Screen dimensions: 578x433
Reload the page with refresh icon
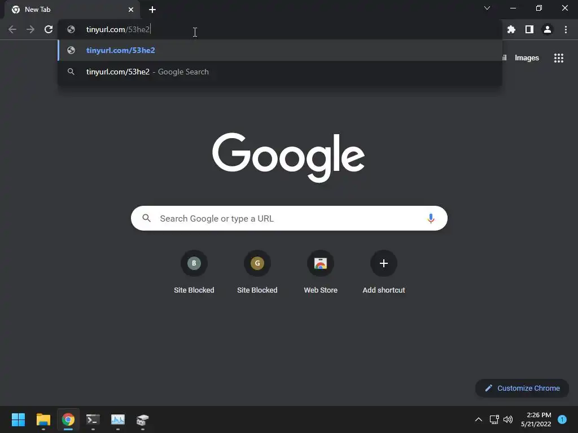tap(49, 29)
